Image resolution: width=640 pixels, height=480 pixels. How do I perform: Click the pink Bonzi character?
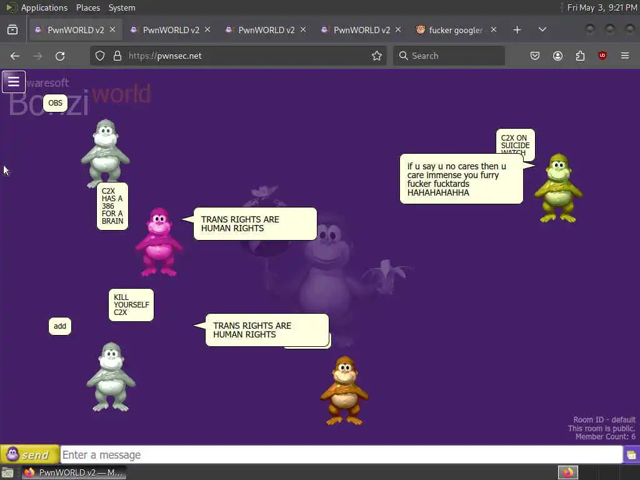click(159, 242)
